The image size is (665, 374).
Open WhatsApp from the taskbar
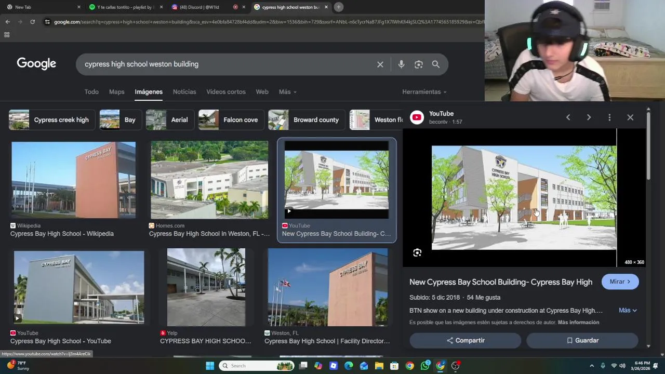pyautogui.click(x=425, y=366)
